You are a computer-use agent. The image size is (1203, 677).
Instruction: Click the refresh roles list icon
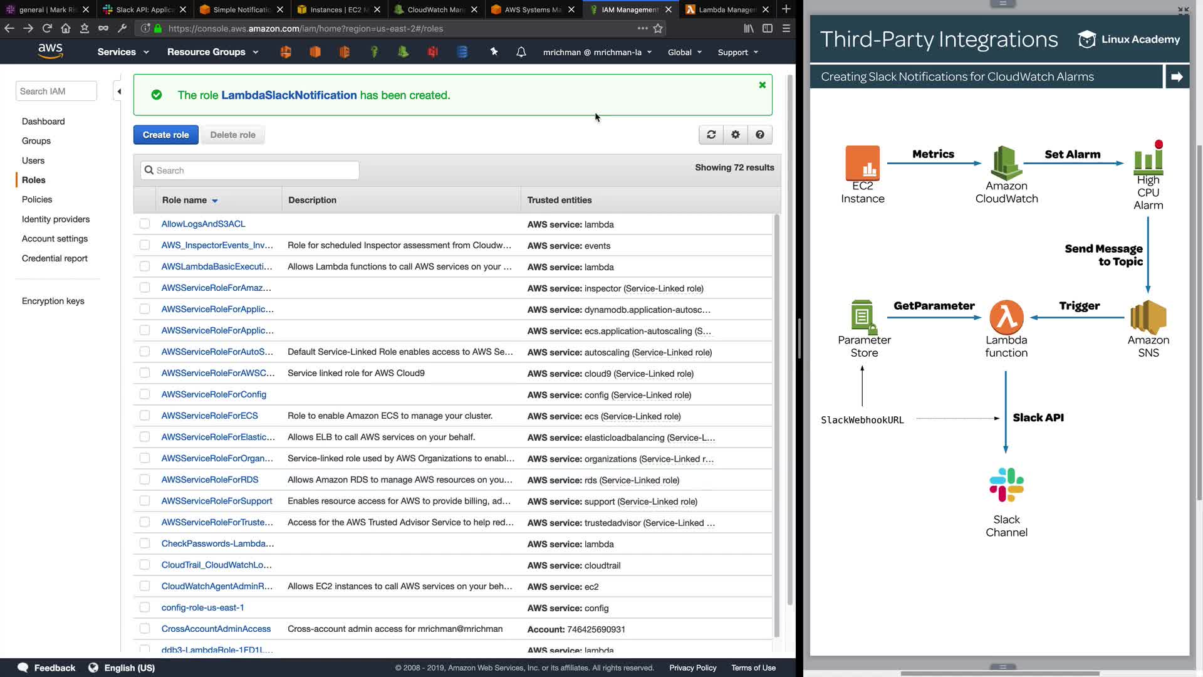[x=711, y=135]
